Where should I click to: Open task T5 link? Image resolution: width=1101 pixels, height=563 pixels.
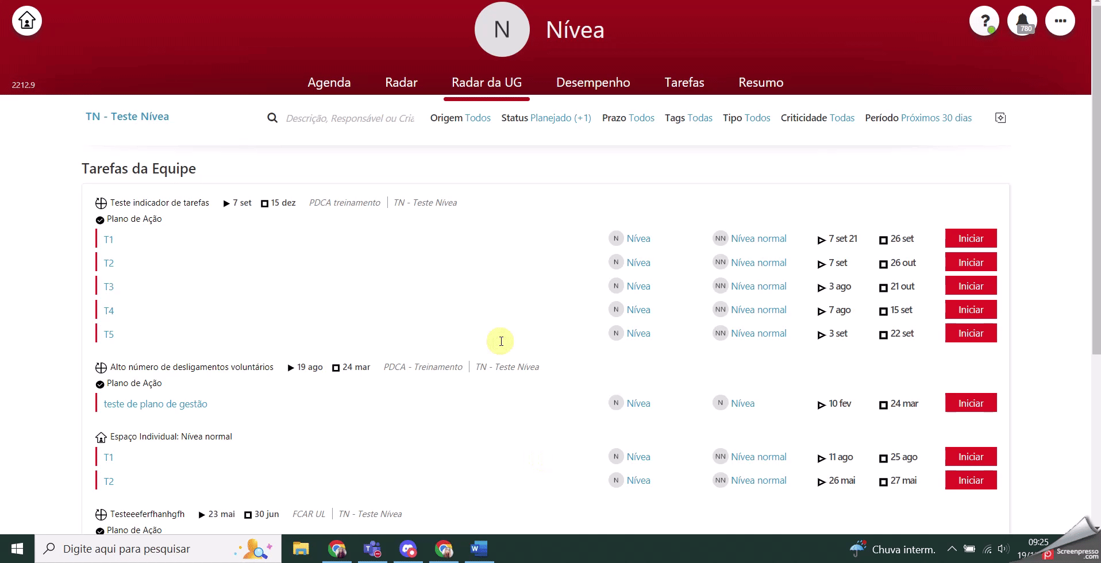109,334
